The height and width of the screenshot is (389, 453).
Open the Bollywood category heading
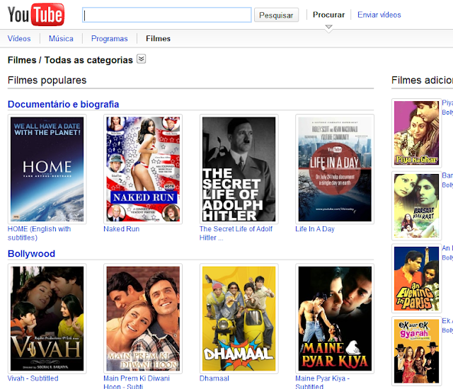[x=31, y=253]
